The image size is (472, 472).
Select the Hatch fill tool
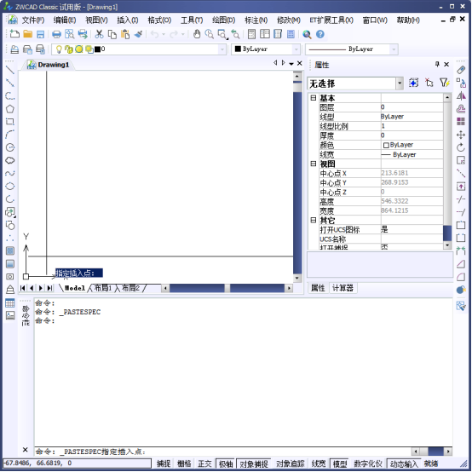[x=10, y=250]
